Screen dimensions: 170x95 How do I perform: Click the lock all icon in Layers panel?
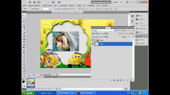coord(107,37)
